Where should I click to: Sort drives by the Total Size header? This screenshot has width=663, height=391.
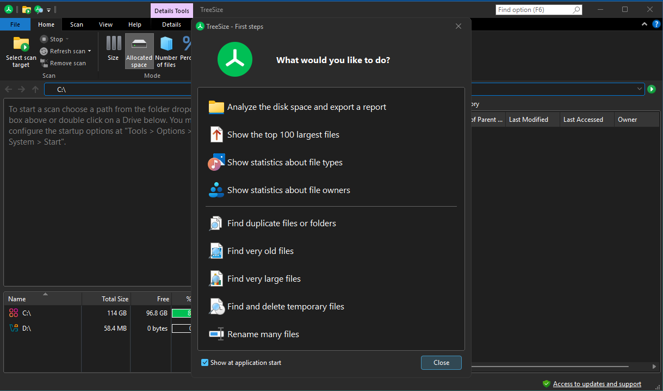click(106, 299)
